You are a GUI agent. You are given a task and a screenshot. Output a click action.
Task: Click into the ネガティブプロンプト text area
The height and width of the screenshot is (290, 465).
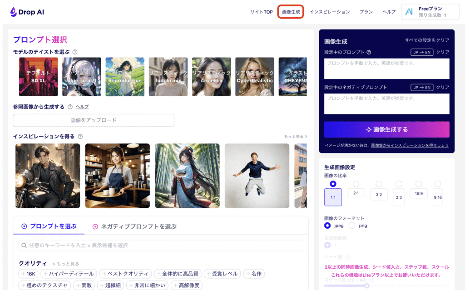(x=387, y=104)
